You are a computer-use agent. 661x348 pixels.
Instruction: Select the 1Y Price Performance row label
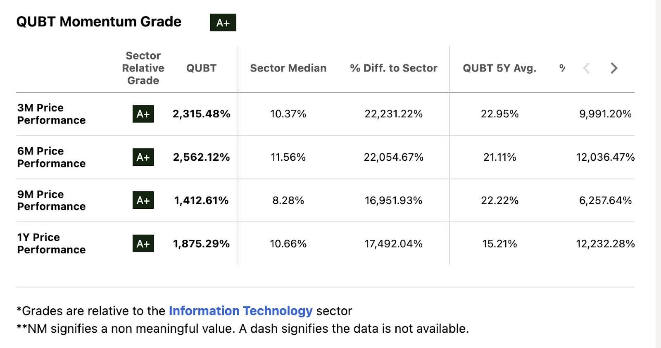point(51,243)
